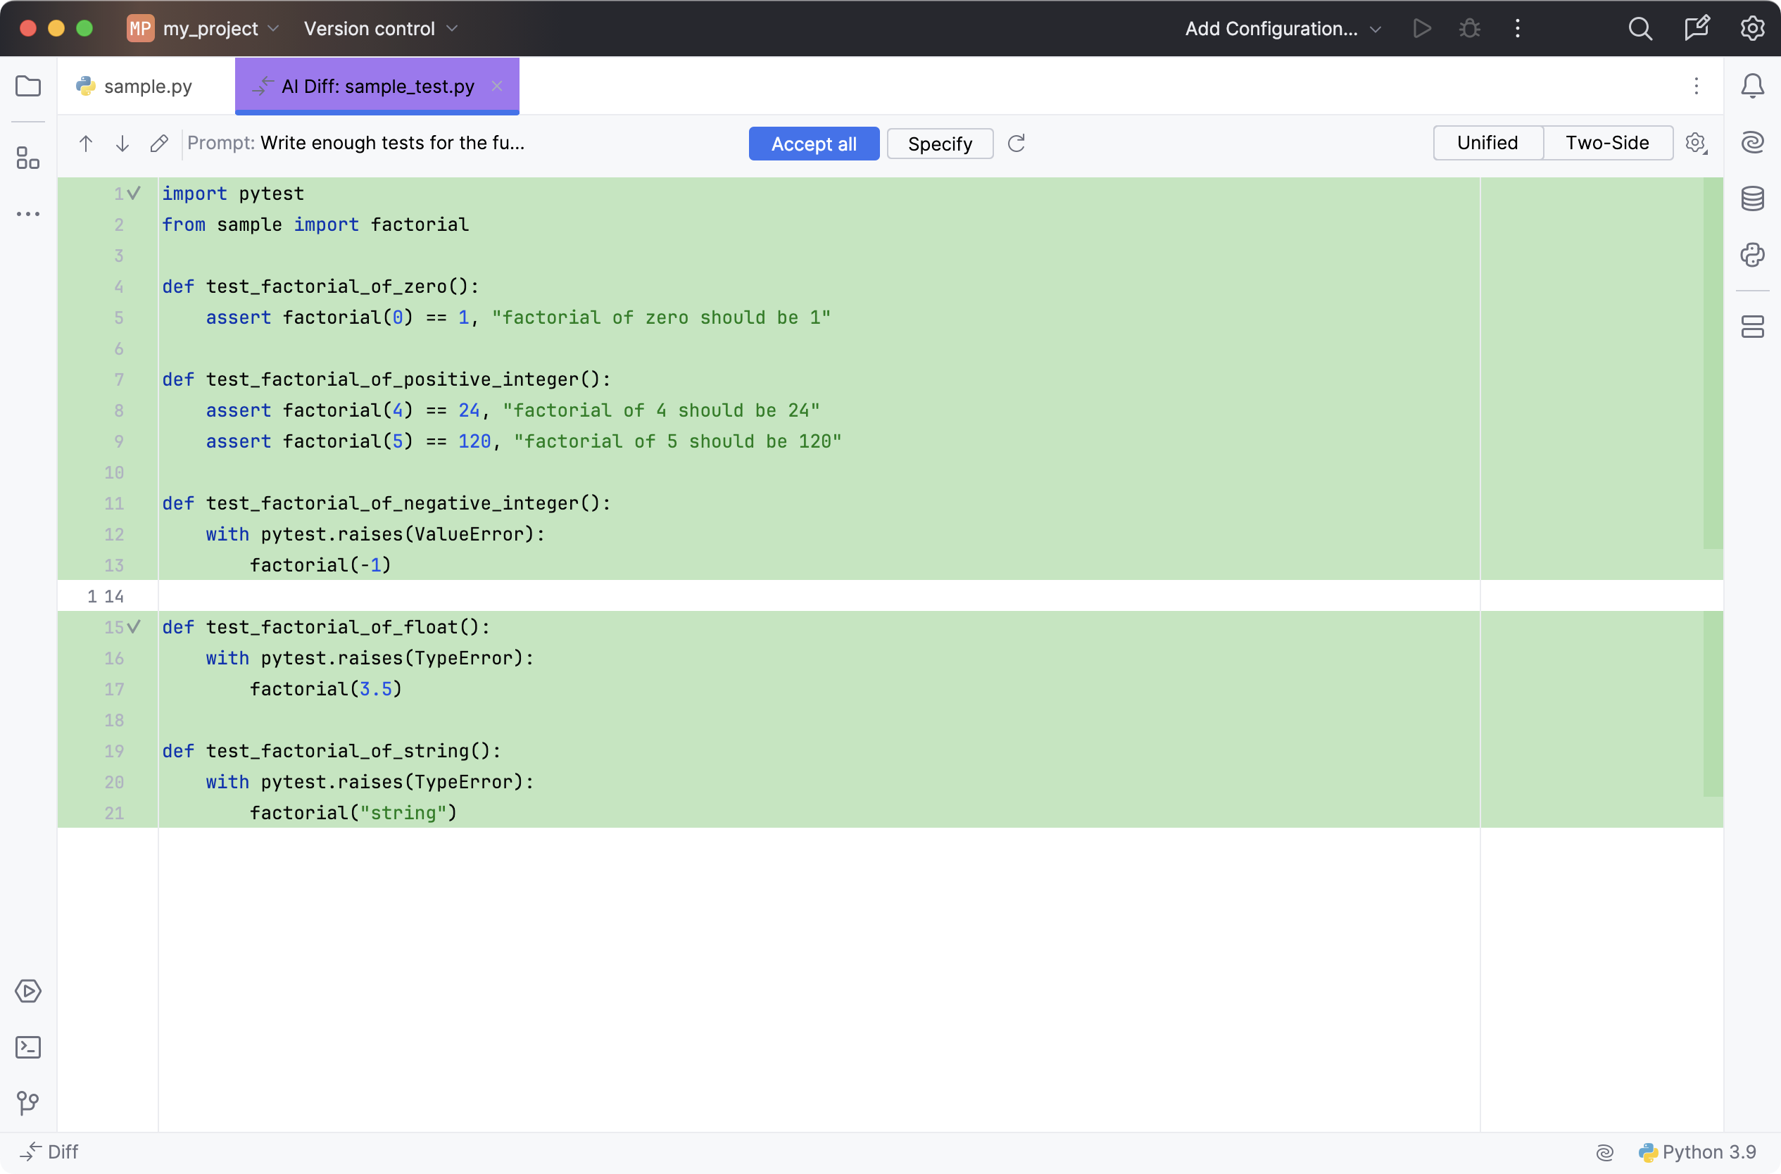
Task: Click the Python 3.9 interpreter widget
Action: point(1697,1152)
